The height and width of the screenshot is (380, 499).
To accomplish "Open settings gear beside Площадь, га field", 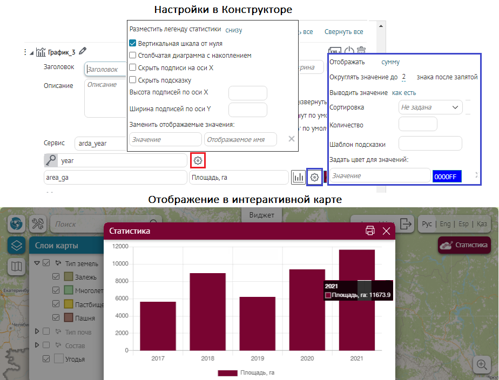I will click(x=315, y=177).
